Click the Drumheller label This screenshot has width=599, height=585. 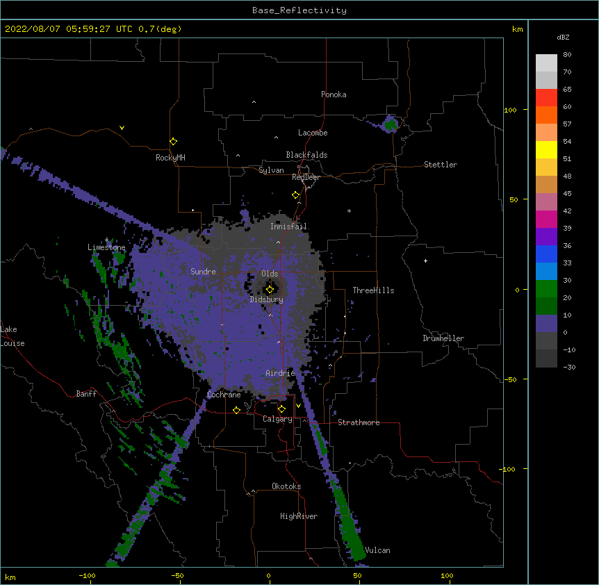pos(443,338)
